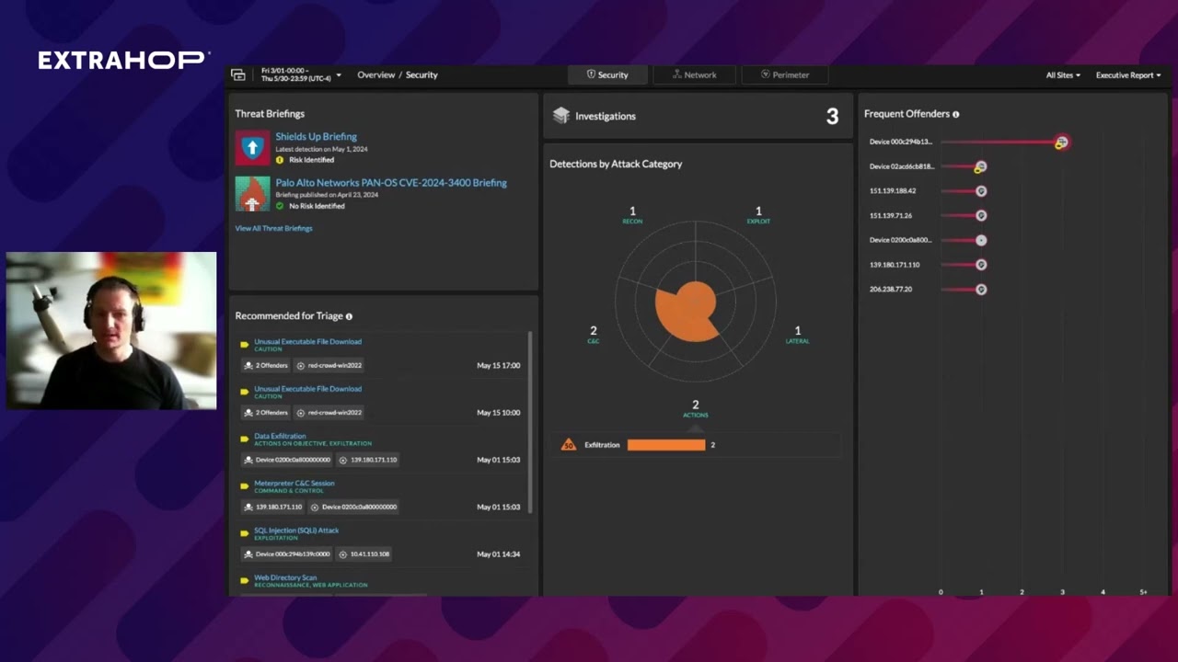Click the yellow tag icon beside Web Directory Scan
This screenshot has height=662, width=1178.
click(x=245, y=581)
